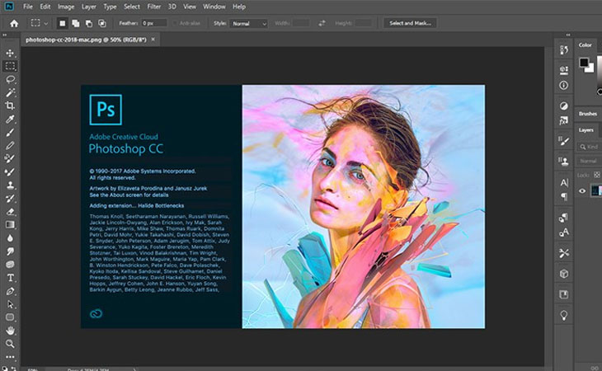Screen dimensions: 602x371
Task: Select the Eraser tool
Action: point(10,211)
